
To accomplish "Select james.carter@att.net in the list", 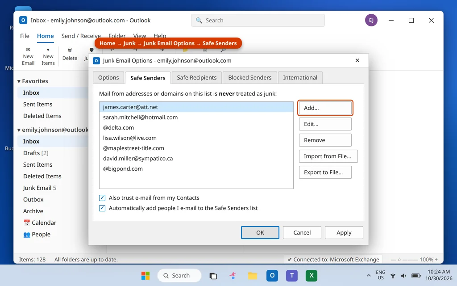I will [196, 107].
